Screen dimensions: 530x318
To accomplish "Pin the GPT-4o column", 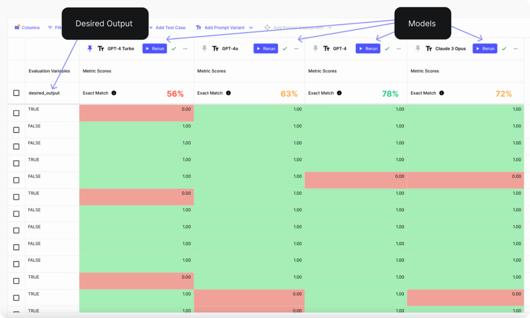I will tap(204, 49).
